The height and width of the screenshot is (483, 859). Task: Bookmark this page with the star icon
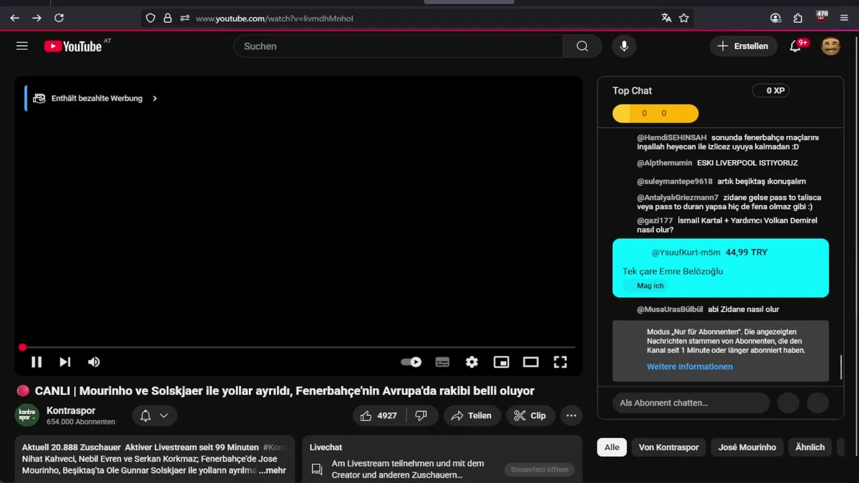tap(684, 18)
